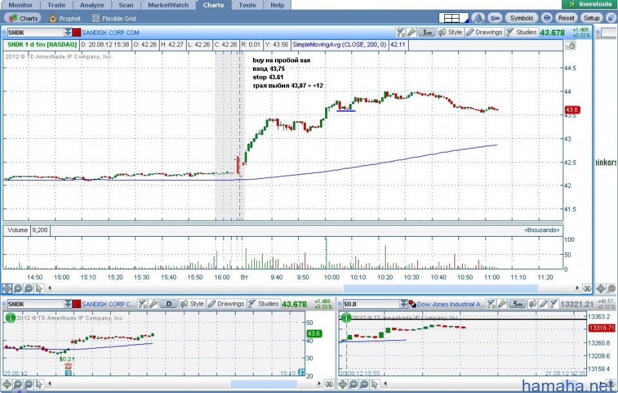Switch to the Trade tab
Image resolution: width=618 pixels, height=393 pixels.
pos(57,5)
